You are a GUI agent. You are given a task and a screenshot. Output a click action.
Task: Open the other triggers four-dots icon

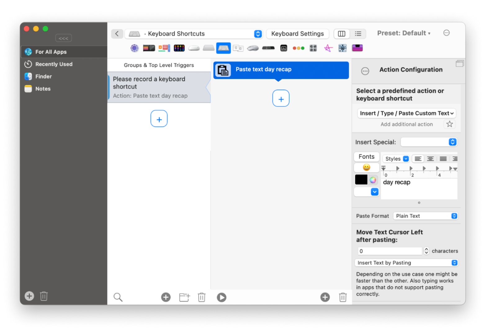pos(313,48)
